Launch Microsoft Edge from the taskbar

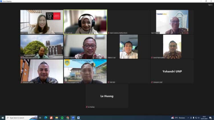(x=46, y=118)
